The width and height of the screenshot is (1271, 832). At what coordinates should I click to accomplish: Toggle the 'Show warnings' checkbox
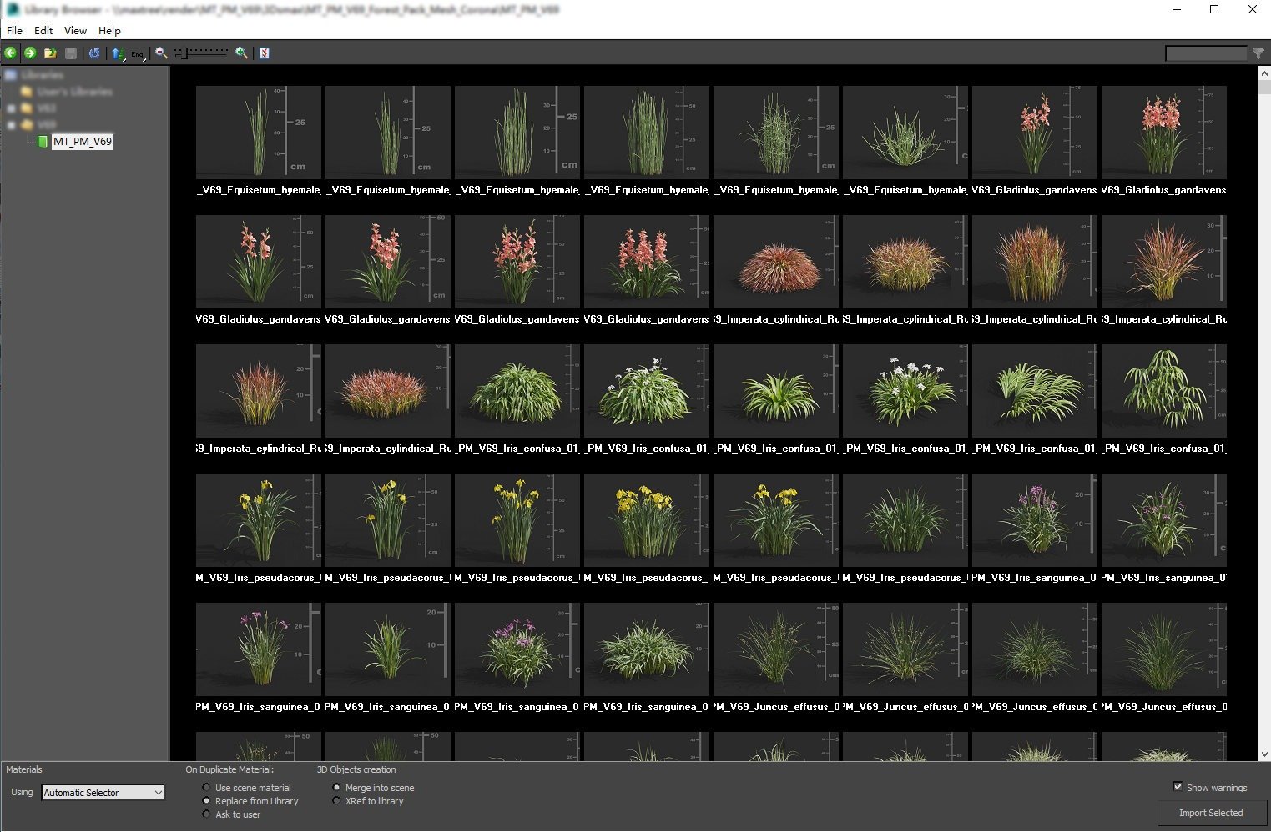point(1178,787)
